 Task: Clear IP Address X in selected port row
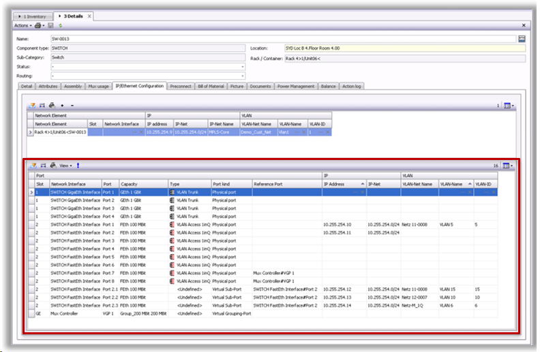362,192
